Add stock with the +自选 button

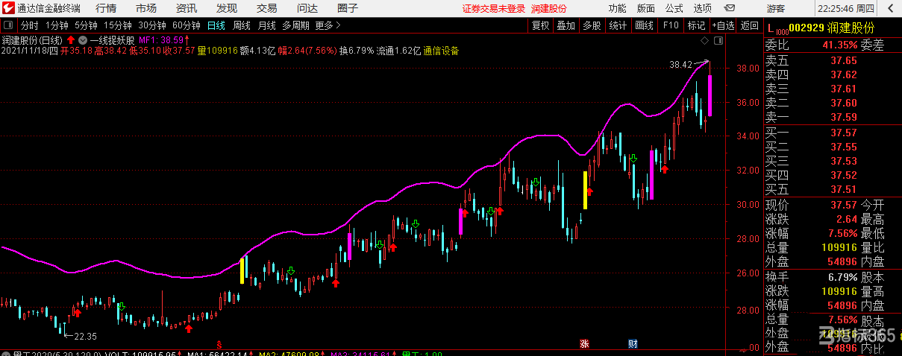pos(723,25)
